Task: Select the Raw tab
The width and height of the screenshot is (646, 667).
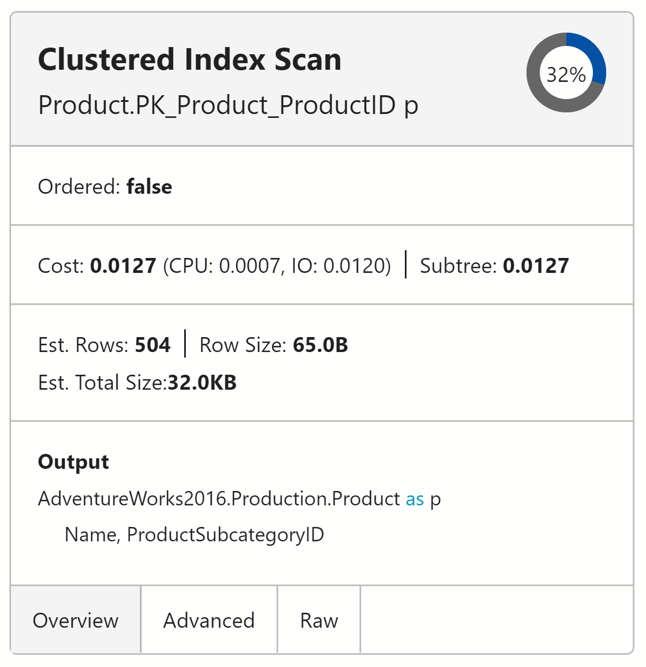Action: pyautogui.click(x=319, y=620)
